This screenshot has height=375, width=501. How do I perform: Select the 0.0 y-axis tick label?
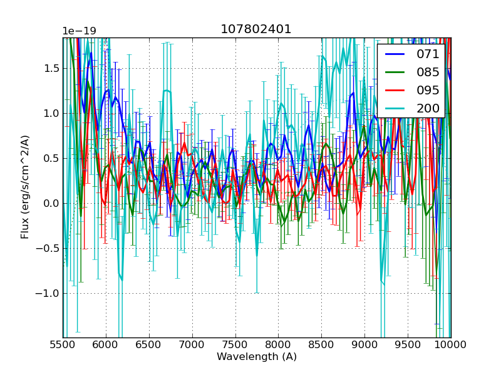click(50, 203)
